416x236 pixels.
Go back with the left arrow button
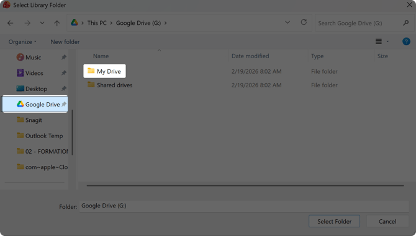(11, 24)
